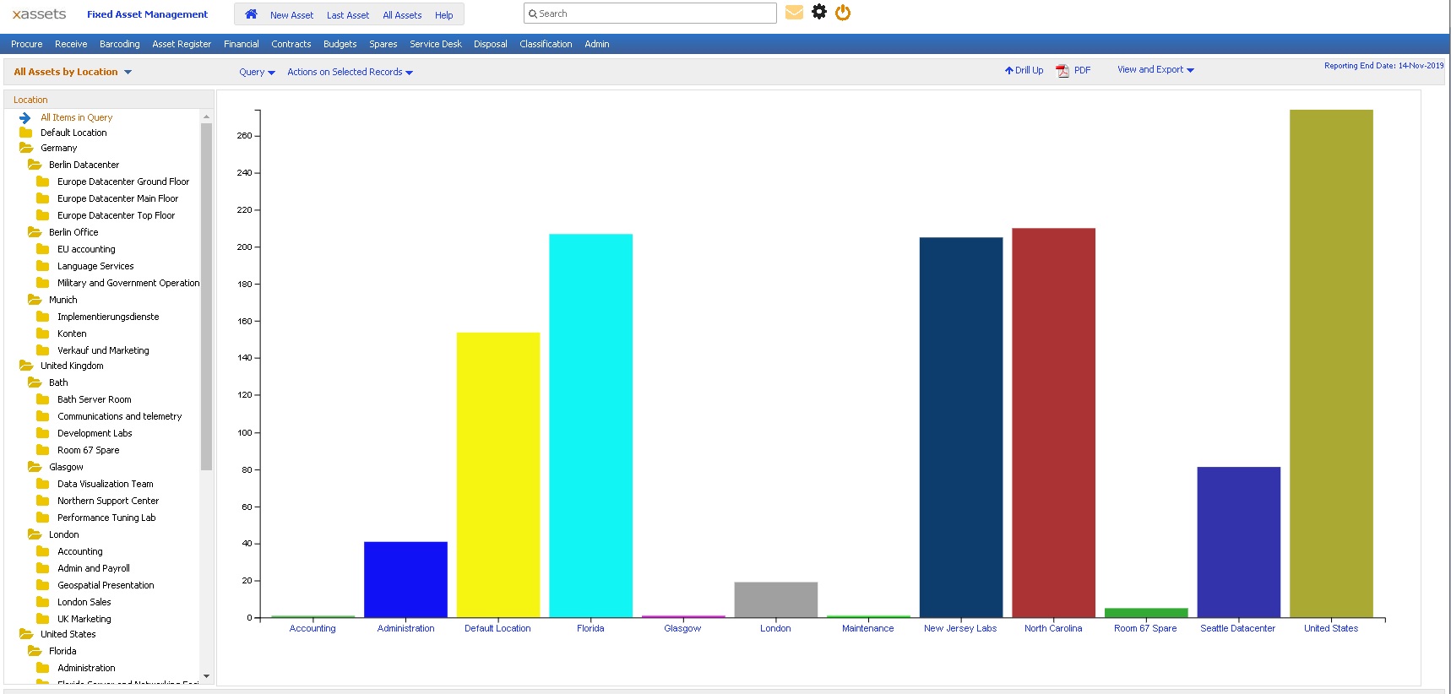Click the location tree scroll down arrow

[x=206, y=676]
